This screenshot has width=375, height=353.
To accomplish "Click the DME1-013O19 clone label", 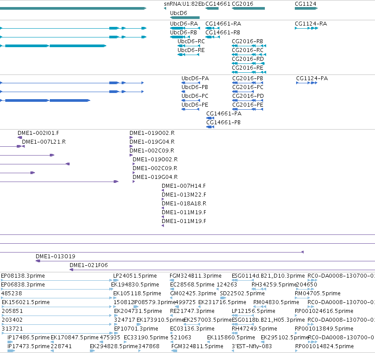I will 56,256.
